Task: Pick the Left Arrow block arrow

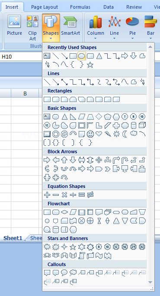Action: [56, 160]
